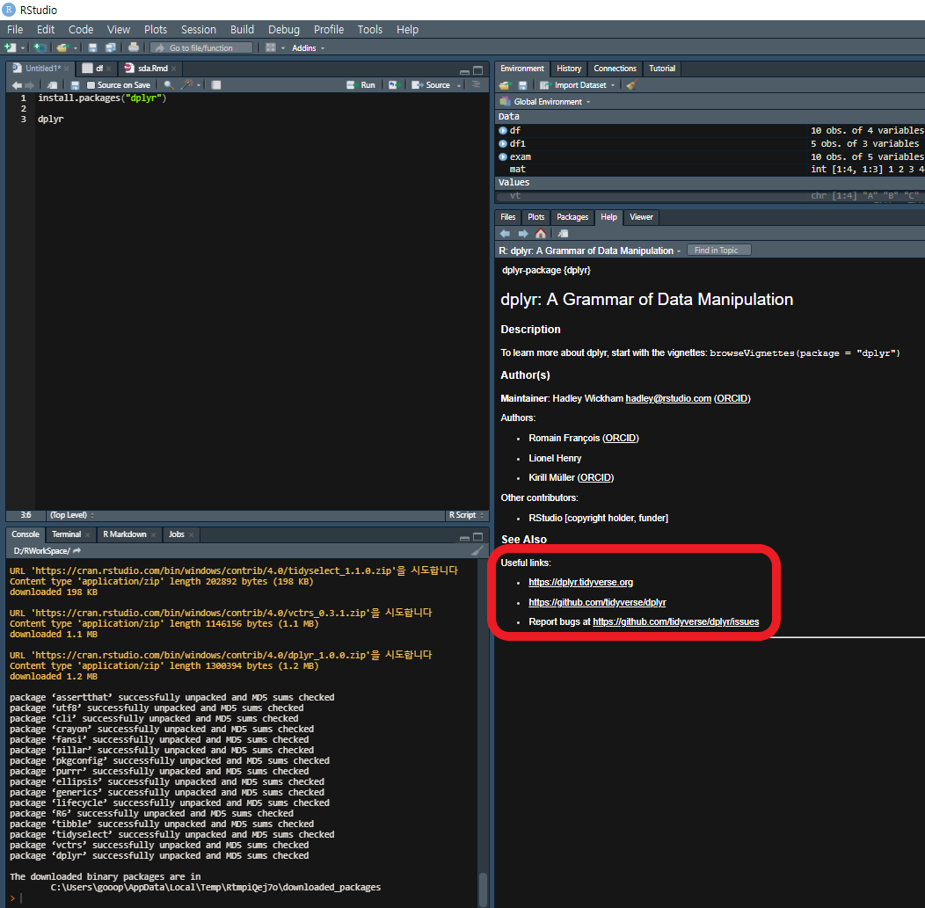Minimize the console pane
The image size is (925, 908).
pyautogui.click(x=464, y=537)
